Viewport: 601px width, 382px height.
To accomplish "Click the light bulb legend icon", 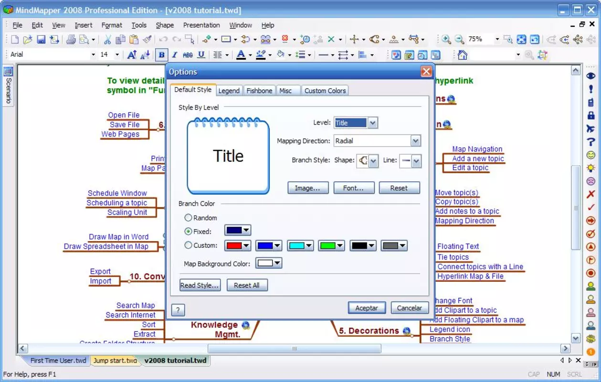I will (591, 168).
